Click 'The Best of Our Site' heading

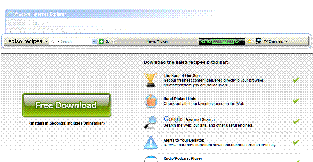click(x=181, y=76)
